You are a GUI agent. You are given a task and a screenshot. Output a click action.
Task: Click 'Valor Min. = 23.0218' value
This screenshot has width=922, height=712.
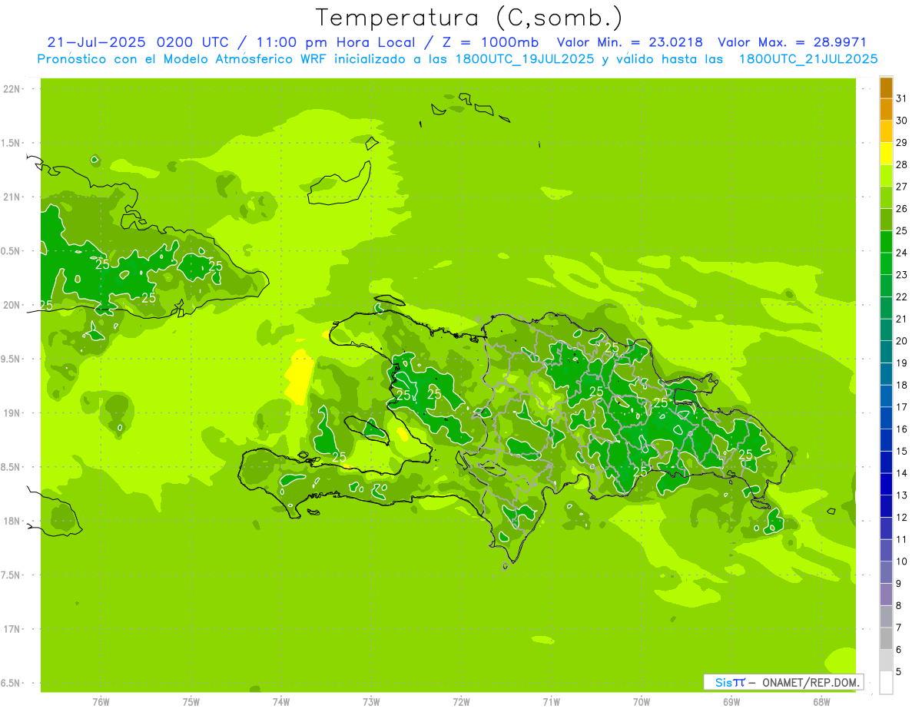click(x=629, y=42)
